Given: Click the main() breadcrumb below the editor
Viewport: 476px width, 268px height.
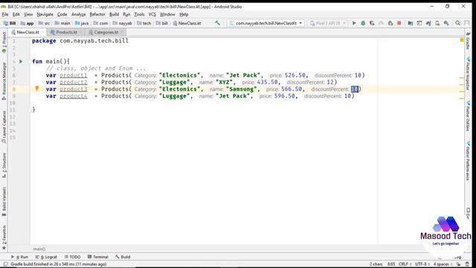Looking at the screenshot, I should [x=39, y=249].
